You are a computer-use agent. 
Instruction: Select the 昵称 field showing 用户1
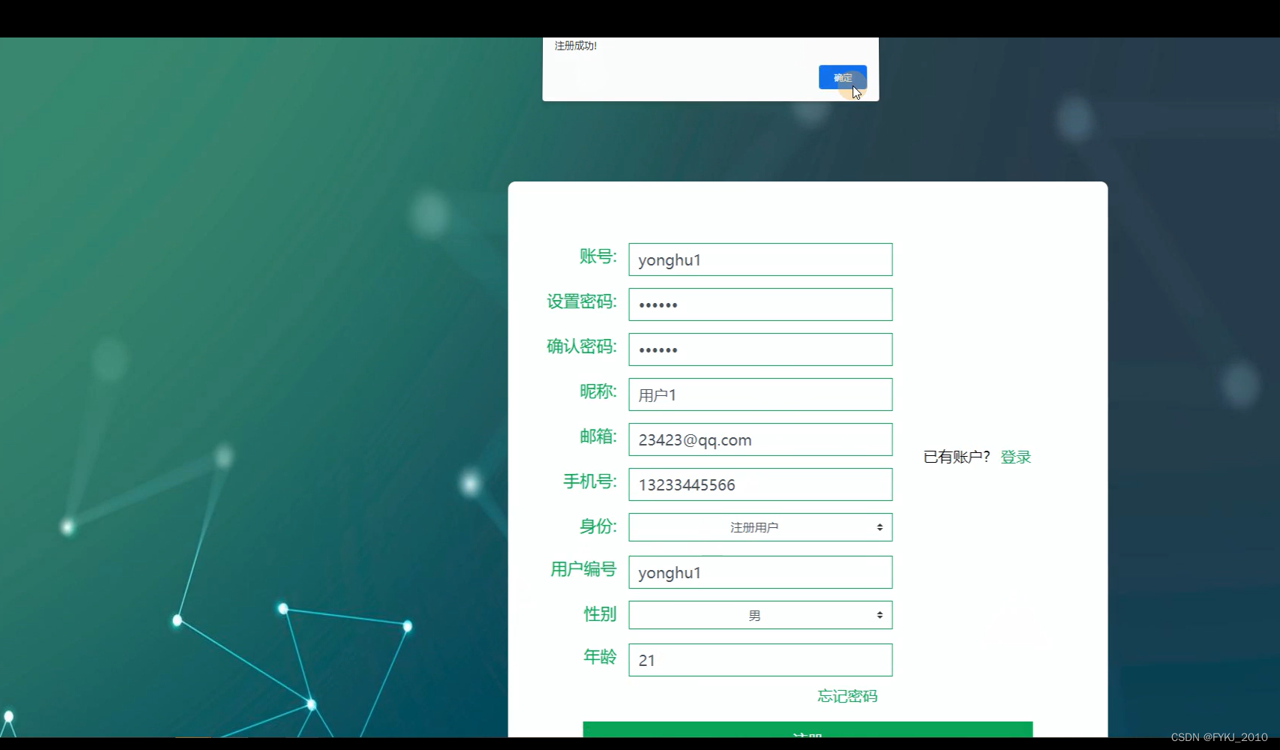click(760, 394)
